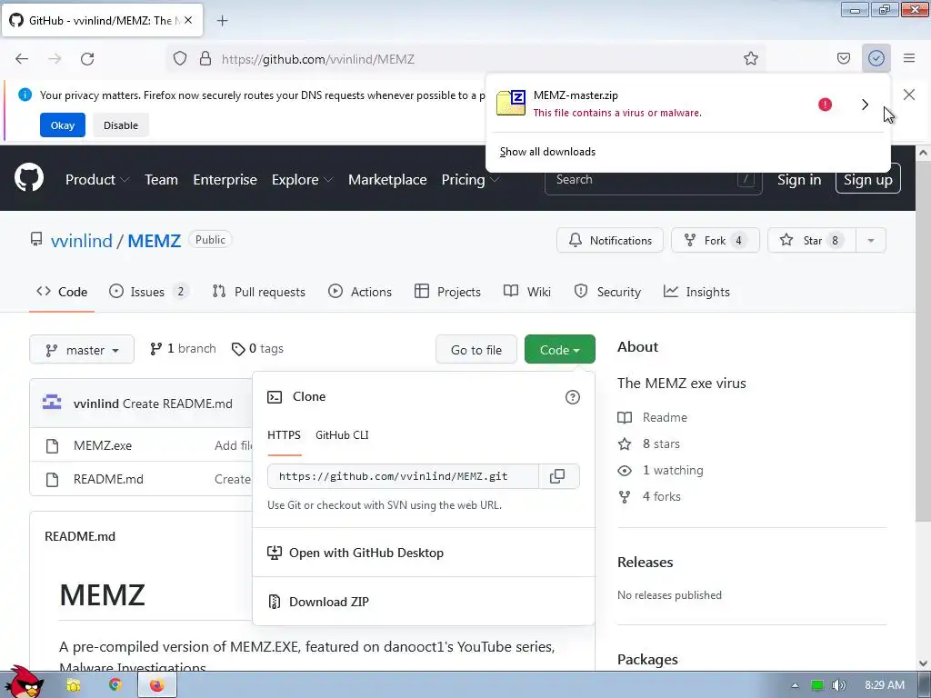Open the vvinlind owner link
The height and width of the screenshot is (698, 931).
pos(81,240)
